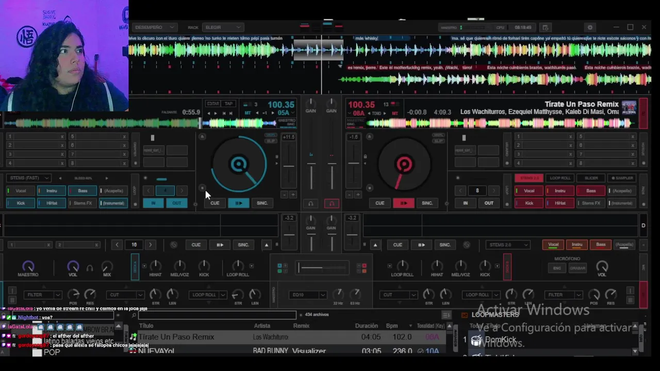This screenshot has width=660, height=371.
Task: Sync the right deck with SINC. button
Action: 427,203
